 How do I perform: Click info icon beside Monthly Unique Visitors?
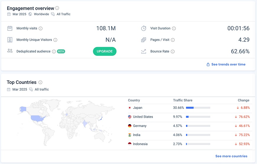[55, 40]
